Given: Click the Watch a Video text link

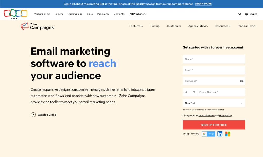Looking at the screenshot, I should pyautogui.click(x=47, y=115).
